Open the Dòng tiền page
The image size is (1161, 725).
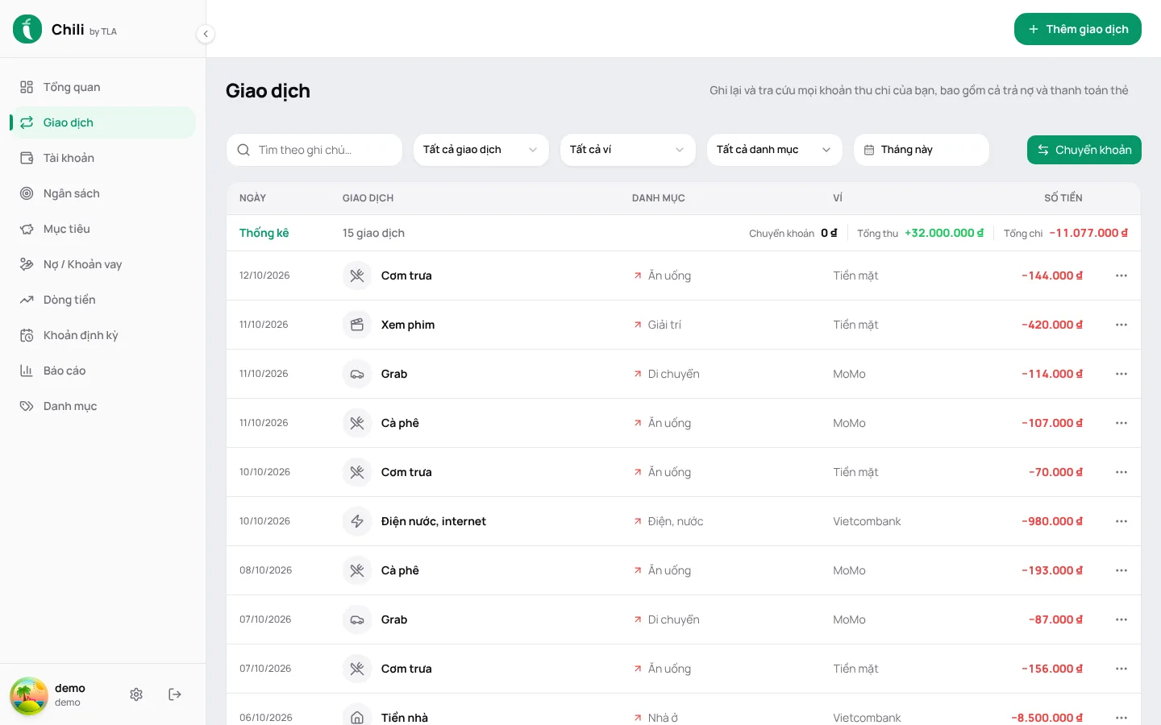(103, 300)
